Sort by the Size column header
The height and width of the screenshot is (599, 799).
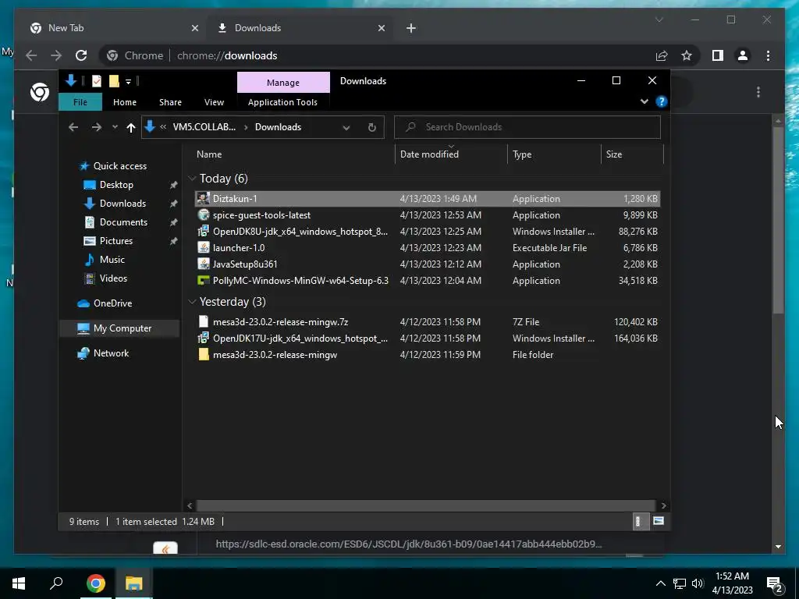(x=614, y=154)
